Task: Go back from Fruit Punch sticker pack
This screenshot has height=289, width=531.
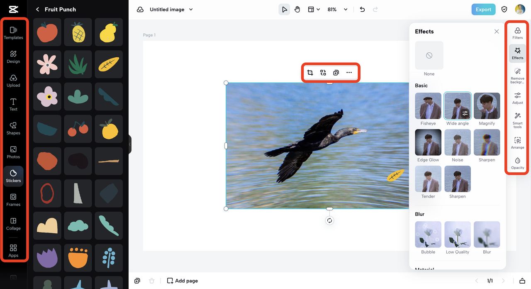Action: pos(38,10)
